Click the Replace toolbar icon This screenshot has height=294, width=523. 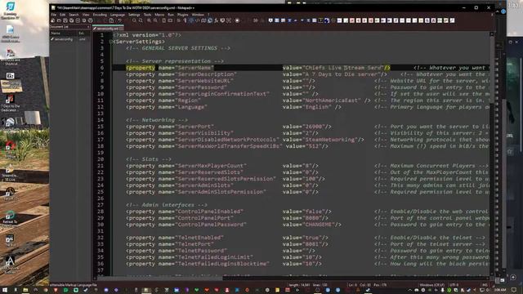coord(141,20)
